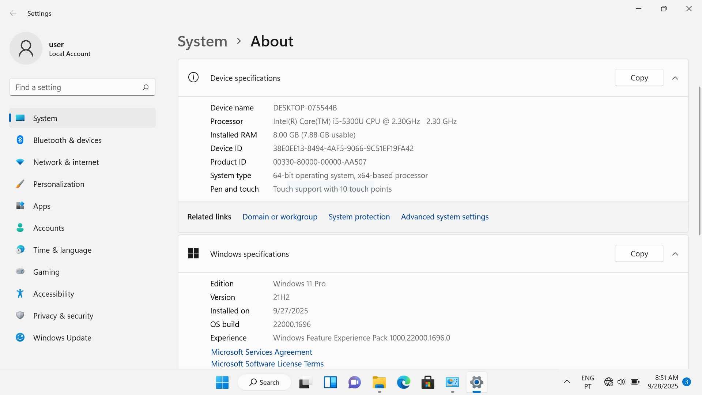This screenshot has height=395, width=702.
Task: Collapse the Windows specifications section
Action: [x=675, y=254]
